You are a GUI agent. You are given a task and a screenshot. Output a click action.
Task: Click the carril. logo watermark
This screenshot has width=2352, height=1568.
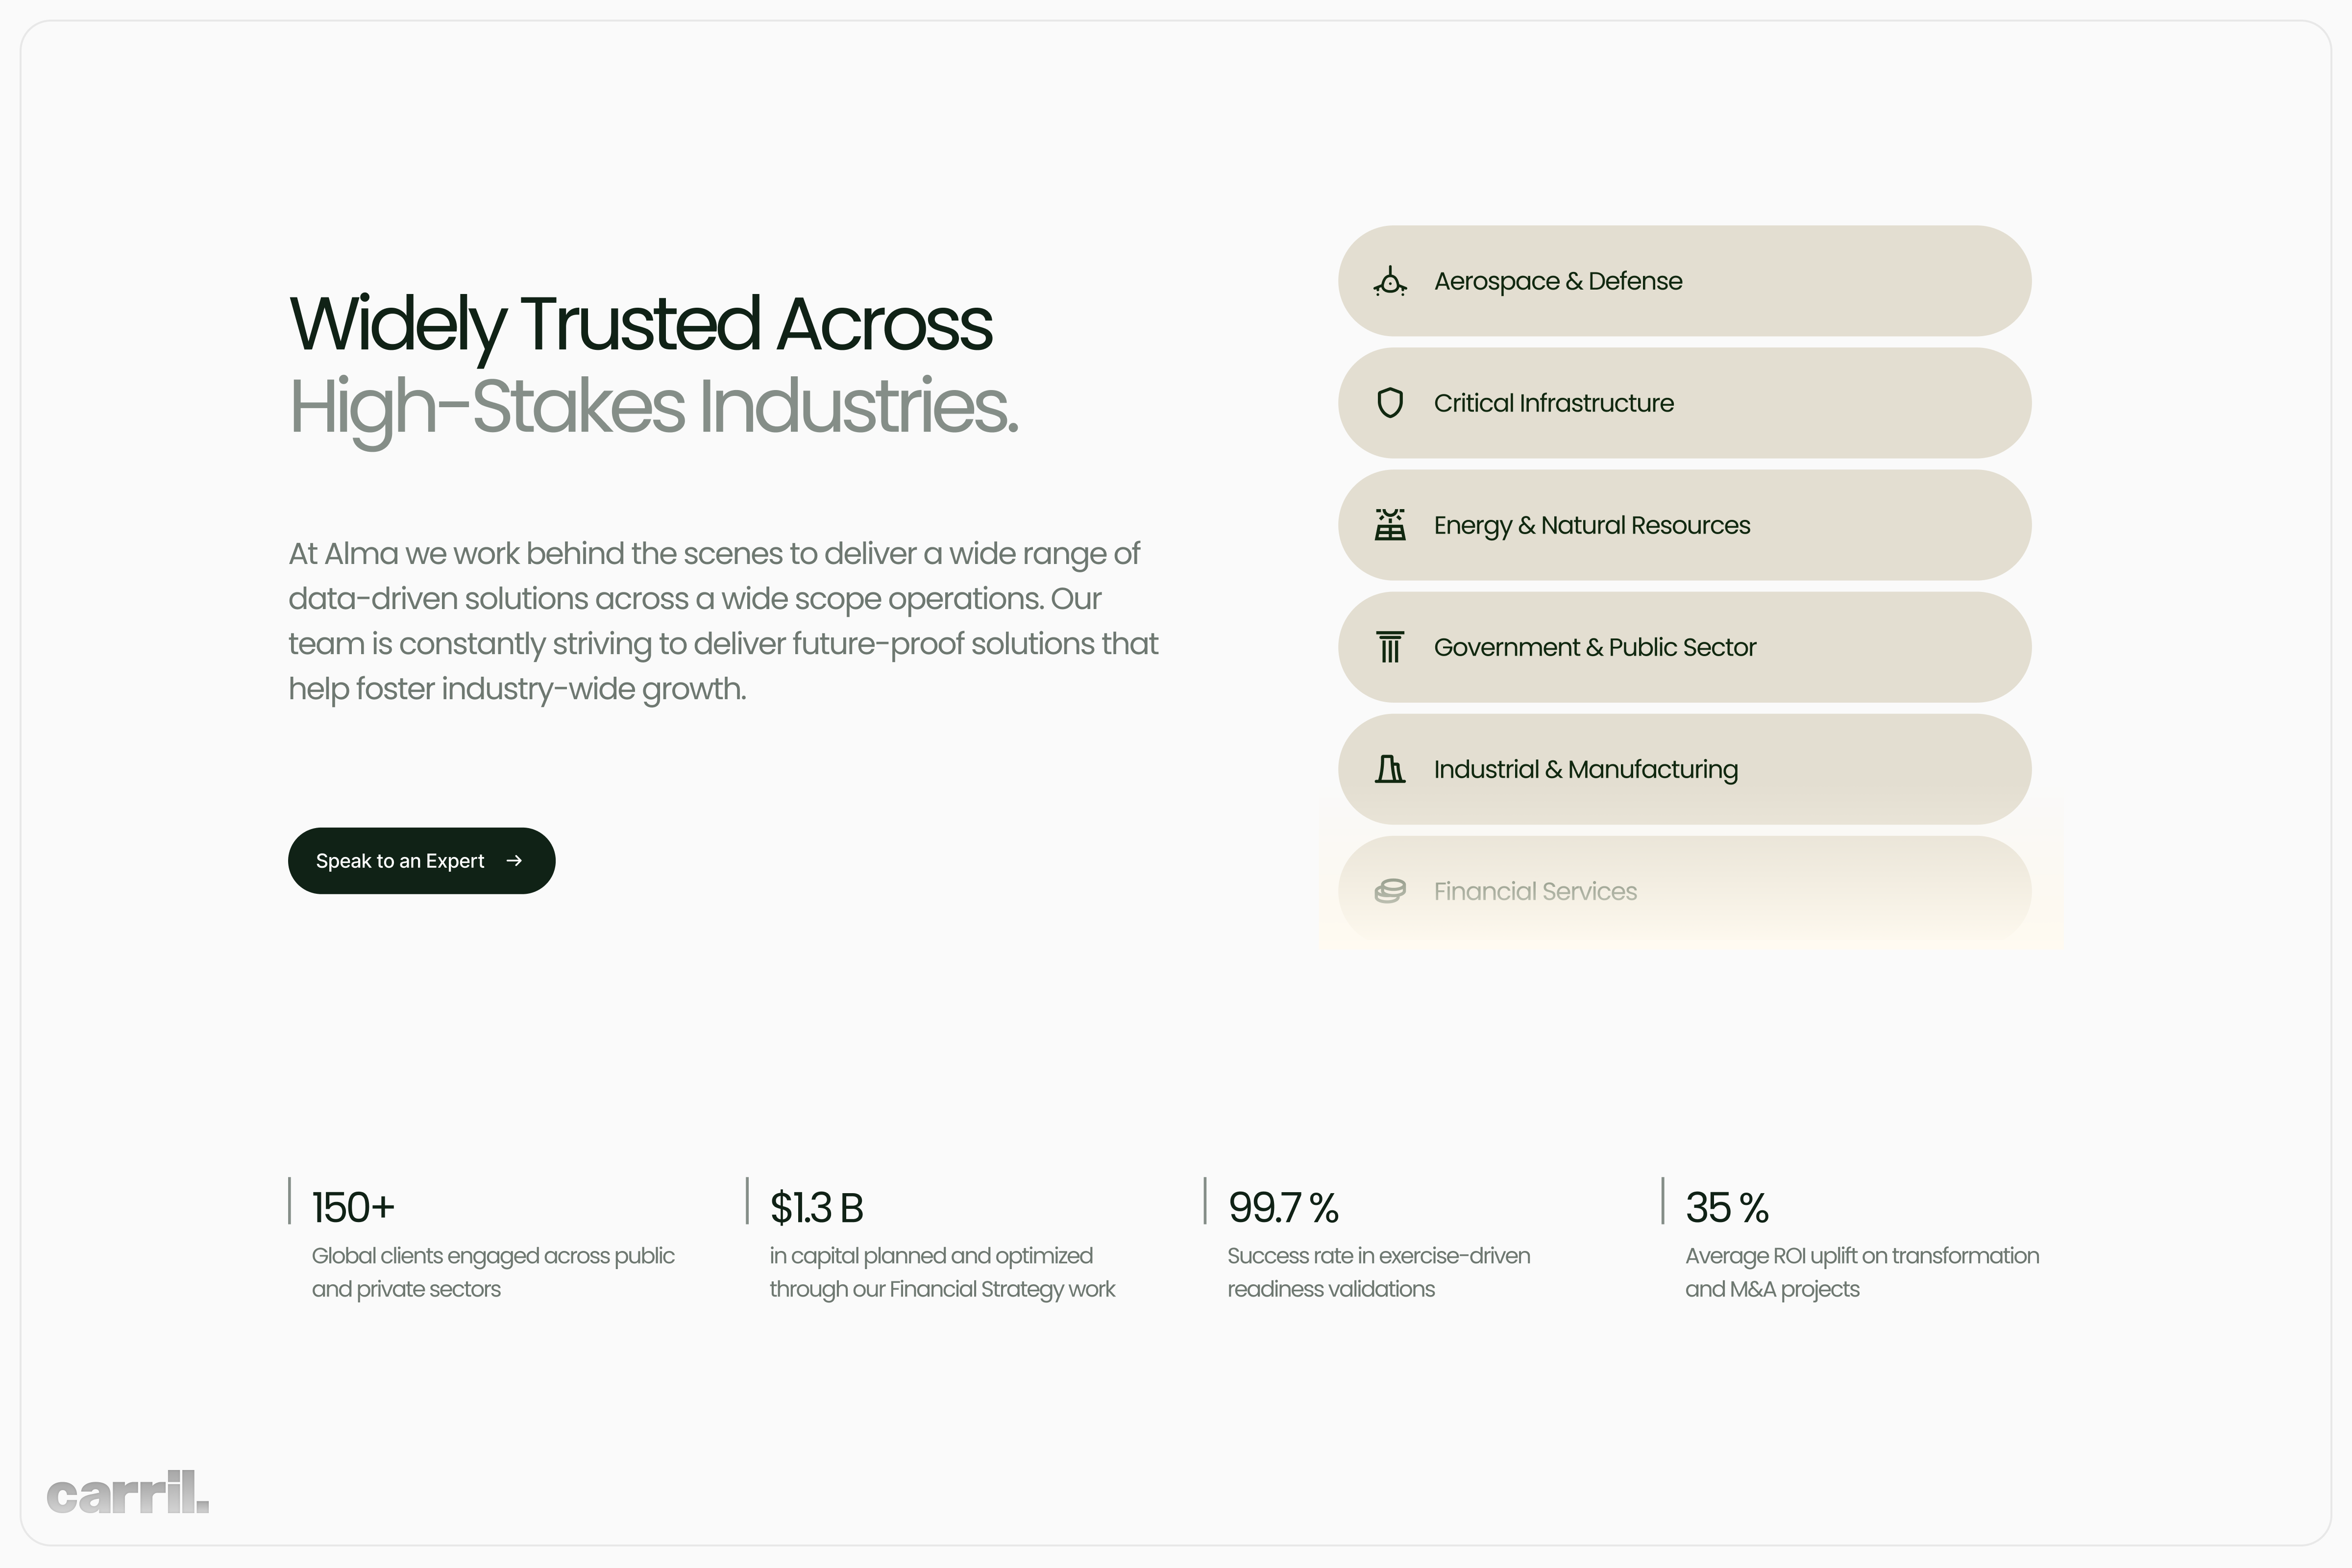[128, 1493]
